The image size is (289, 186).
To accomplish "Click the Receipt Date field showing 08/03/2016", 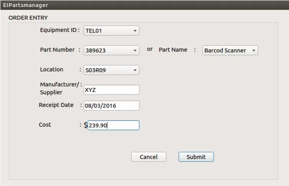I will click(111, 106).
